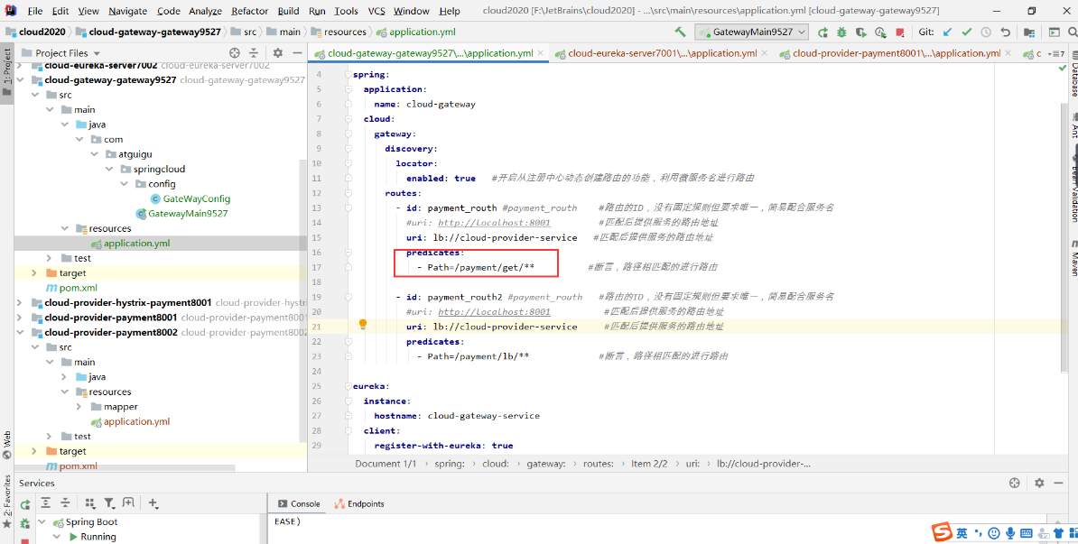1078x544 pixels.
Task: Locate the opened file using the crosshair icon
Action: [x=235, y=53]
